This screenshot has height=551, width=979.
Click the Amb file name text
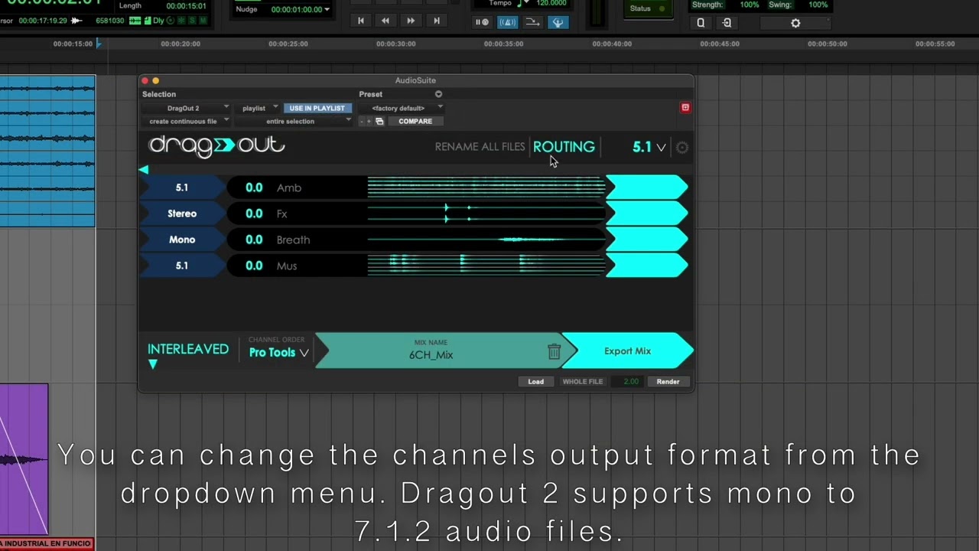289,187
